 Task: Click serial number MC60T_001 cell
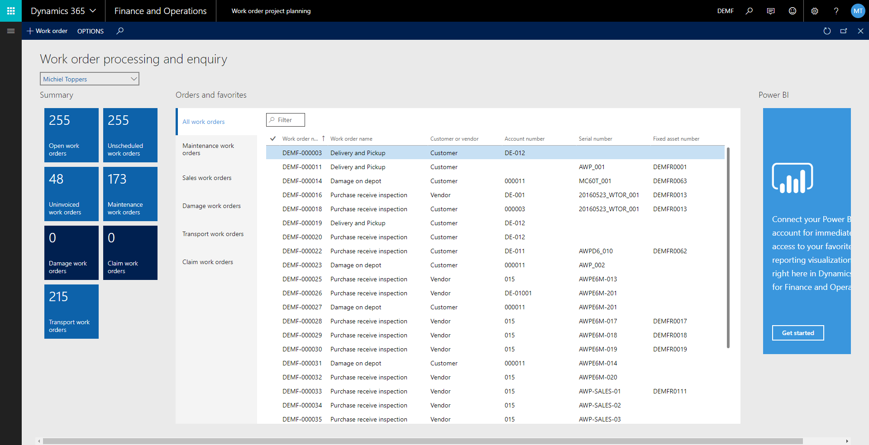[x=595, y=181]
